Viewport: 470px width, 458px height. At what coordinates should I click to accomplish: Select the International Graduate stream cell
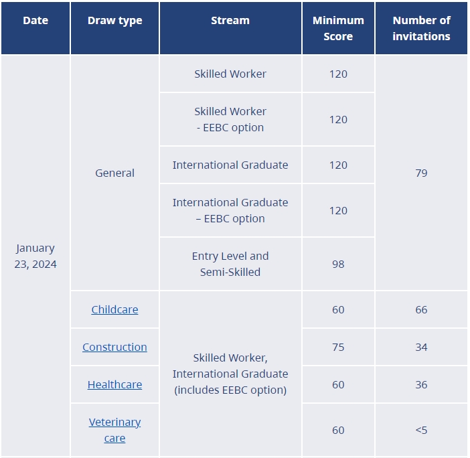click(230, 165)
